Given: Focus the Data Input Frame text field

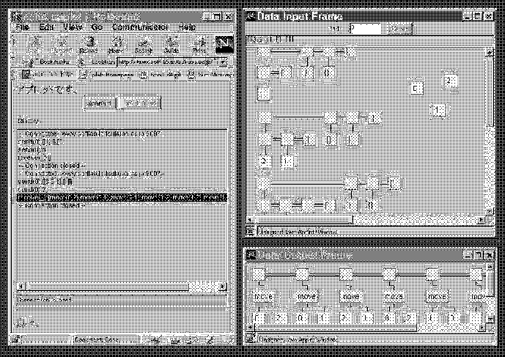Looking at the screenshot, I should (x=366, y=27).
